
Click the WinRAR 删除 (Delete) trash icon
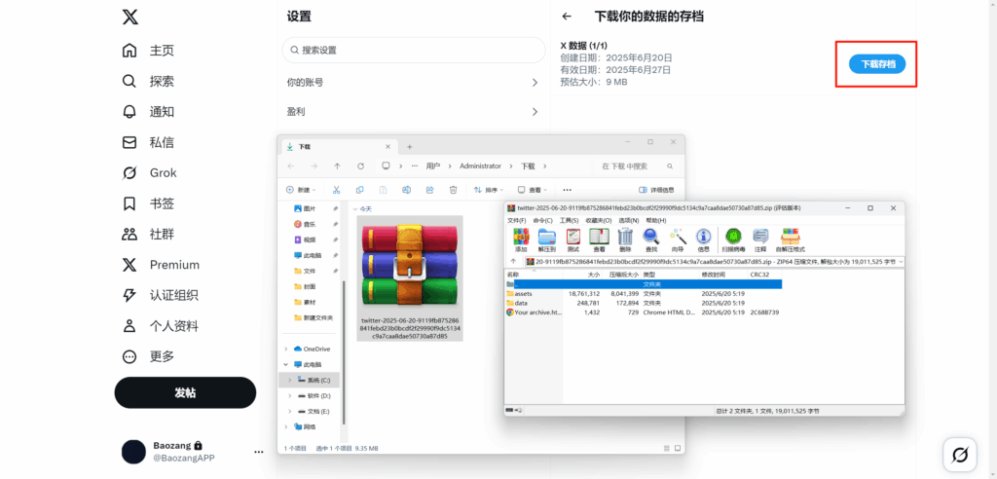625,237
